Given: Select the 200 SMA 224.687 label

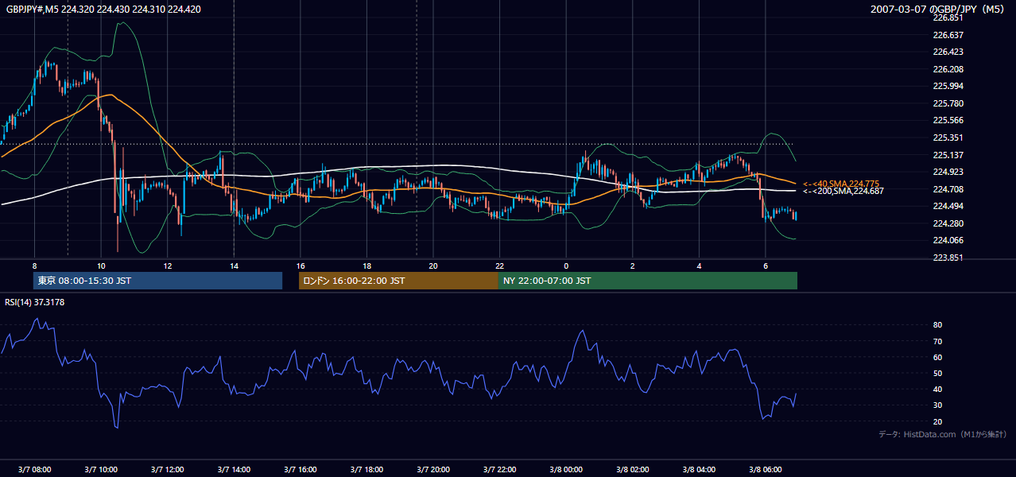Looking at the screenshot, I should pos(843,191).
